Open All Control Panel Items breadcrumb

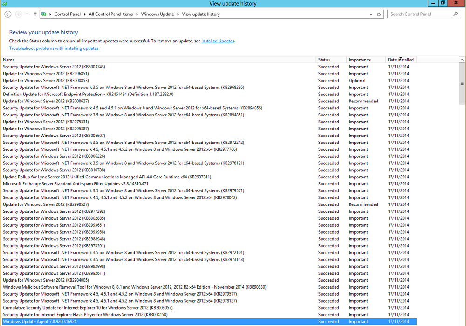pos(111,14)
